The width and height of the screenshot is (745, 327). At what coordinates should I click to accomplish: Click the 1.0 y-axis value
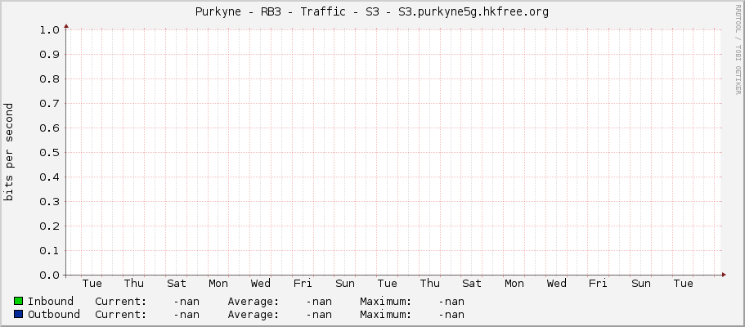49,30
